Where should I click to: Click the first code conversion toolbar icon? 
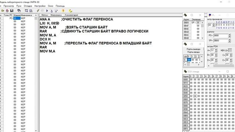26,11
